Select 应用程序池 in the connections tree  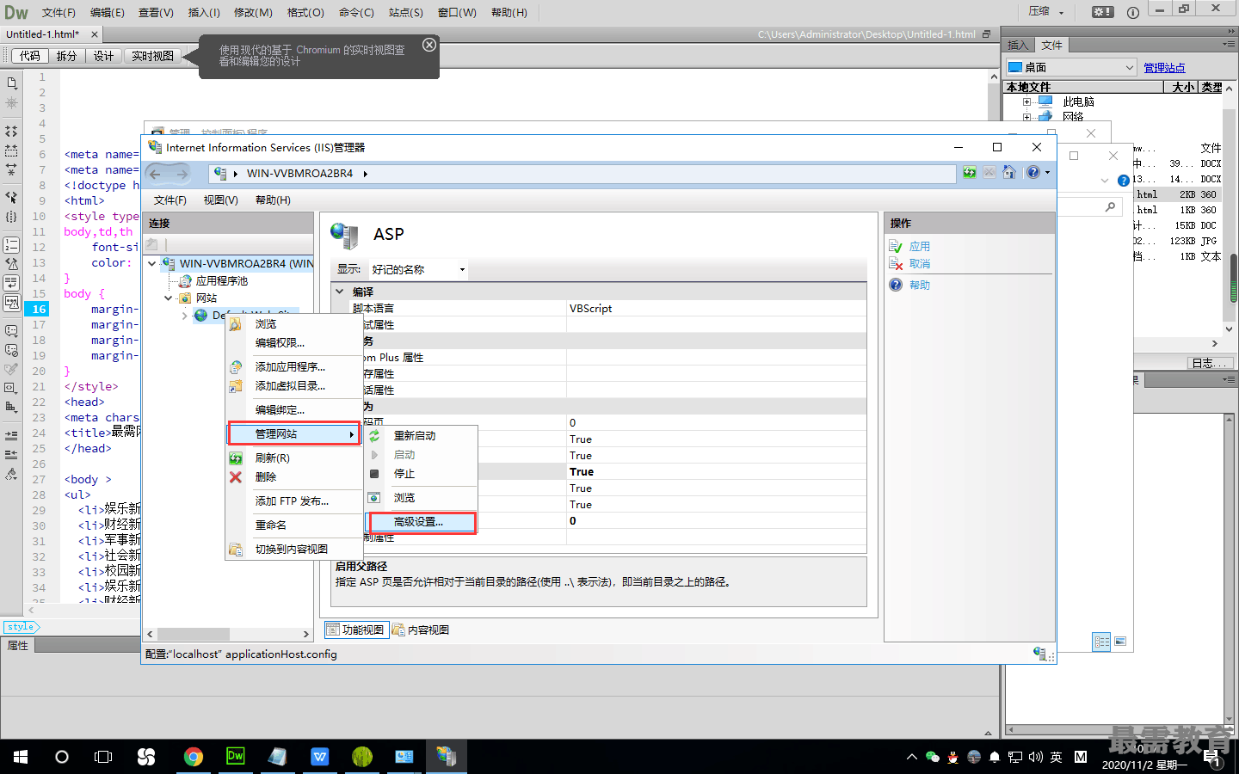221,281
